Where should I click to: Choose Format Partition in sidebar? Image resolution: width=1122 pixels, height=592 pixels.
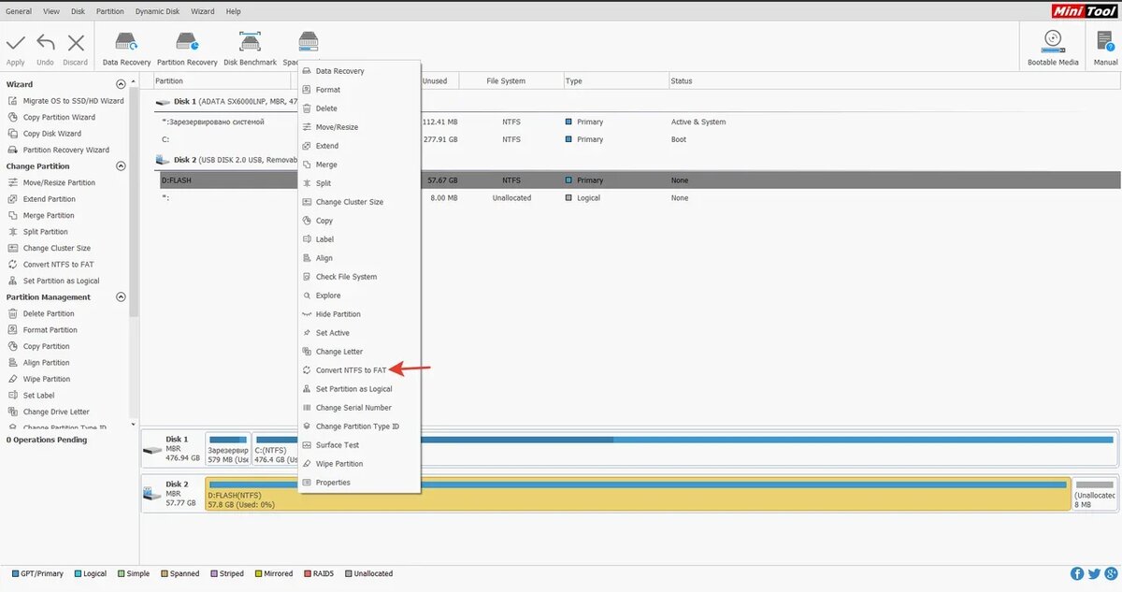pyautogui.click(x=42, y=330)
